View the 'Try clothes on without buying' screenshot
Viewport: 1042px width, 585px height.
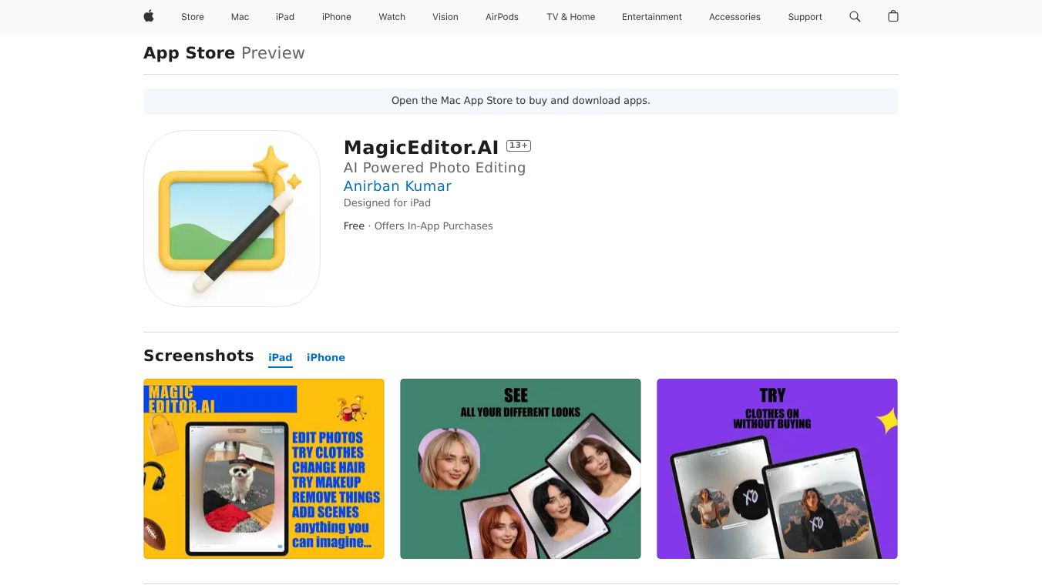[x=777, y=469]
